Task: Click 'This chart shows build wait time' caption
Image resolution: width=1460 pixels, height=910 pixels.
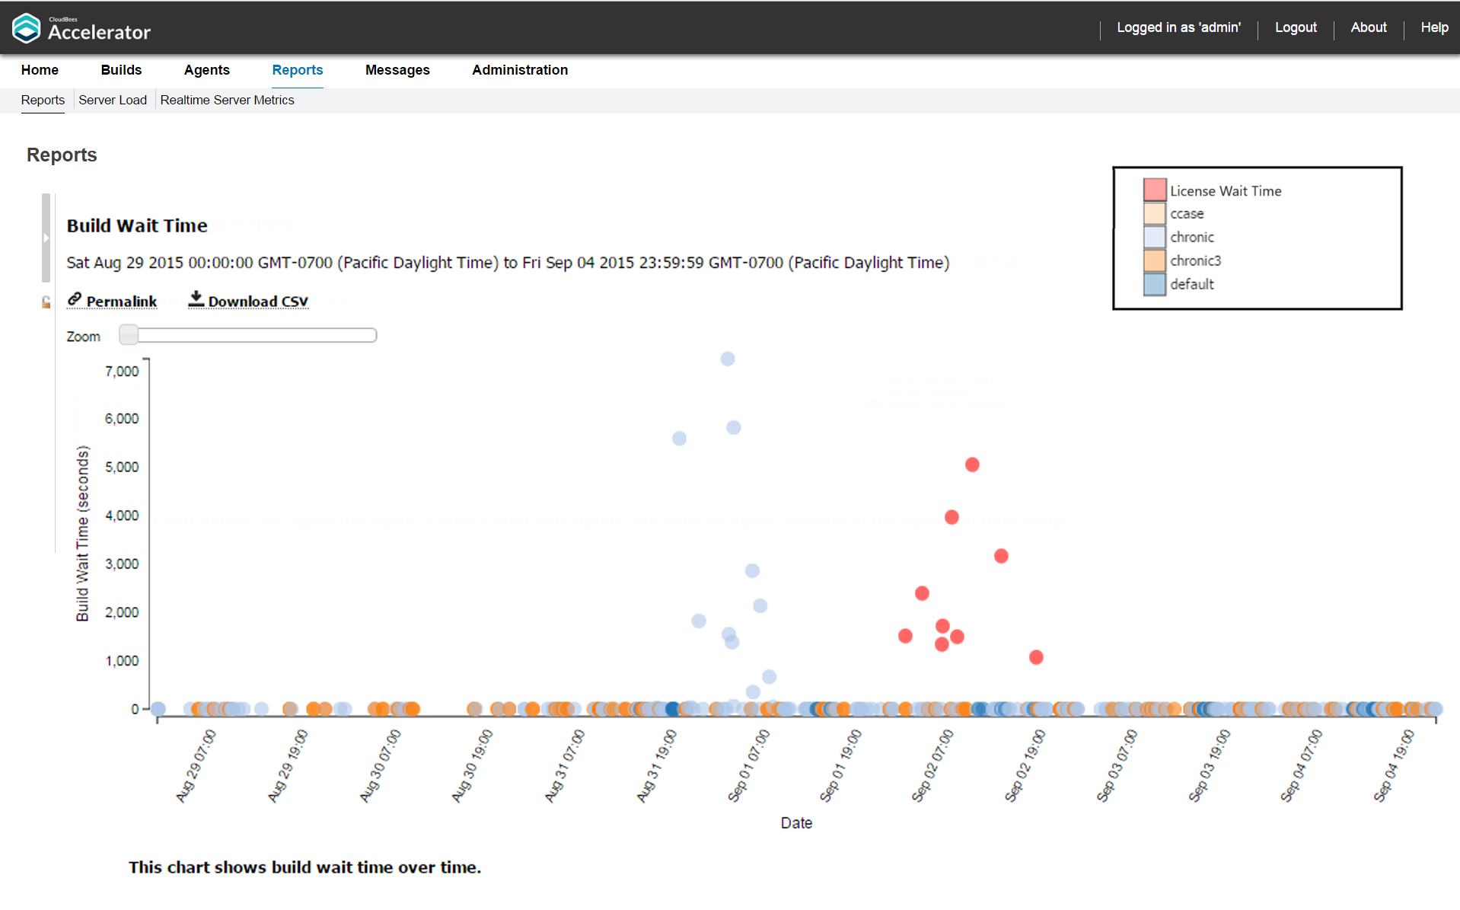Action: [304, 867]
